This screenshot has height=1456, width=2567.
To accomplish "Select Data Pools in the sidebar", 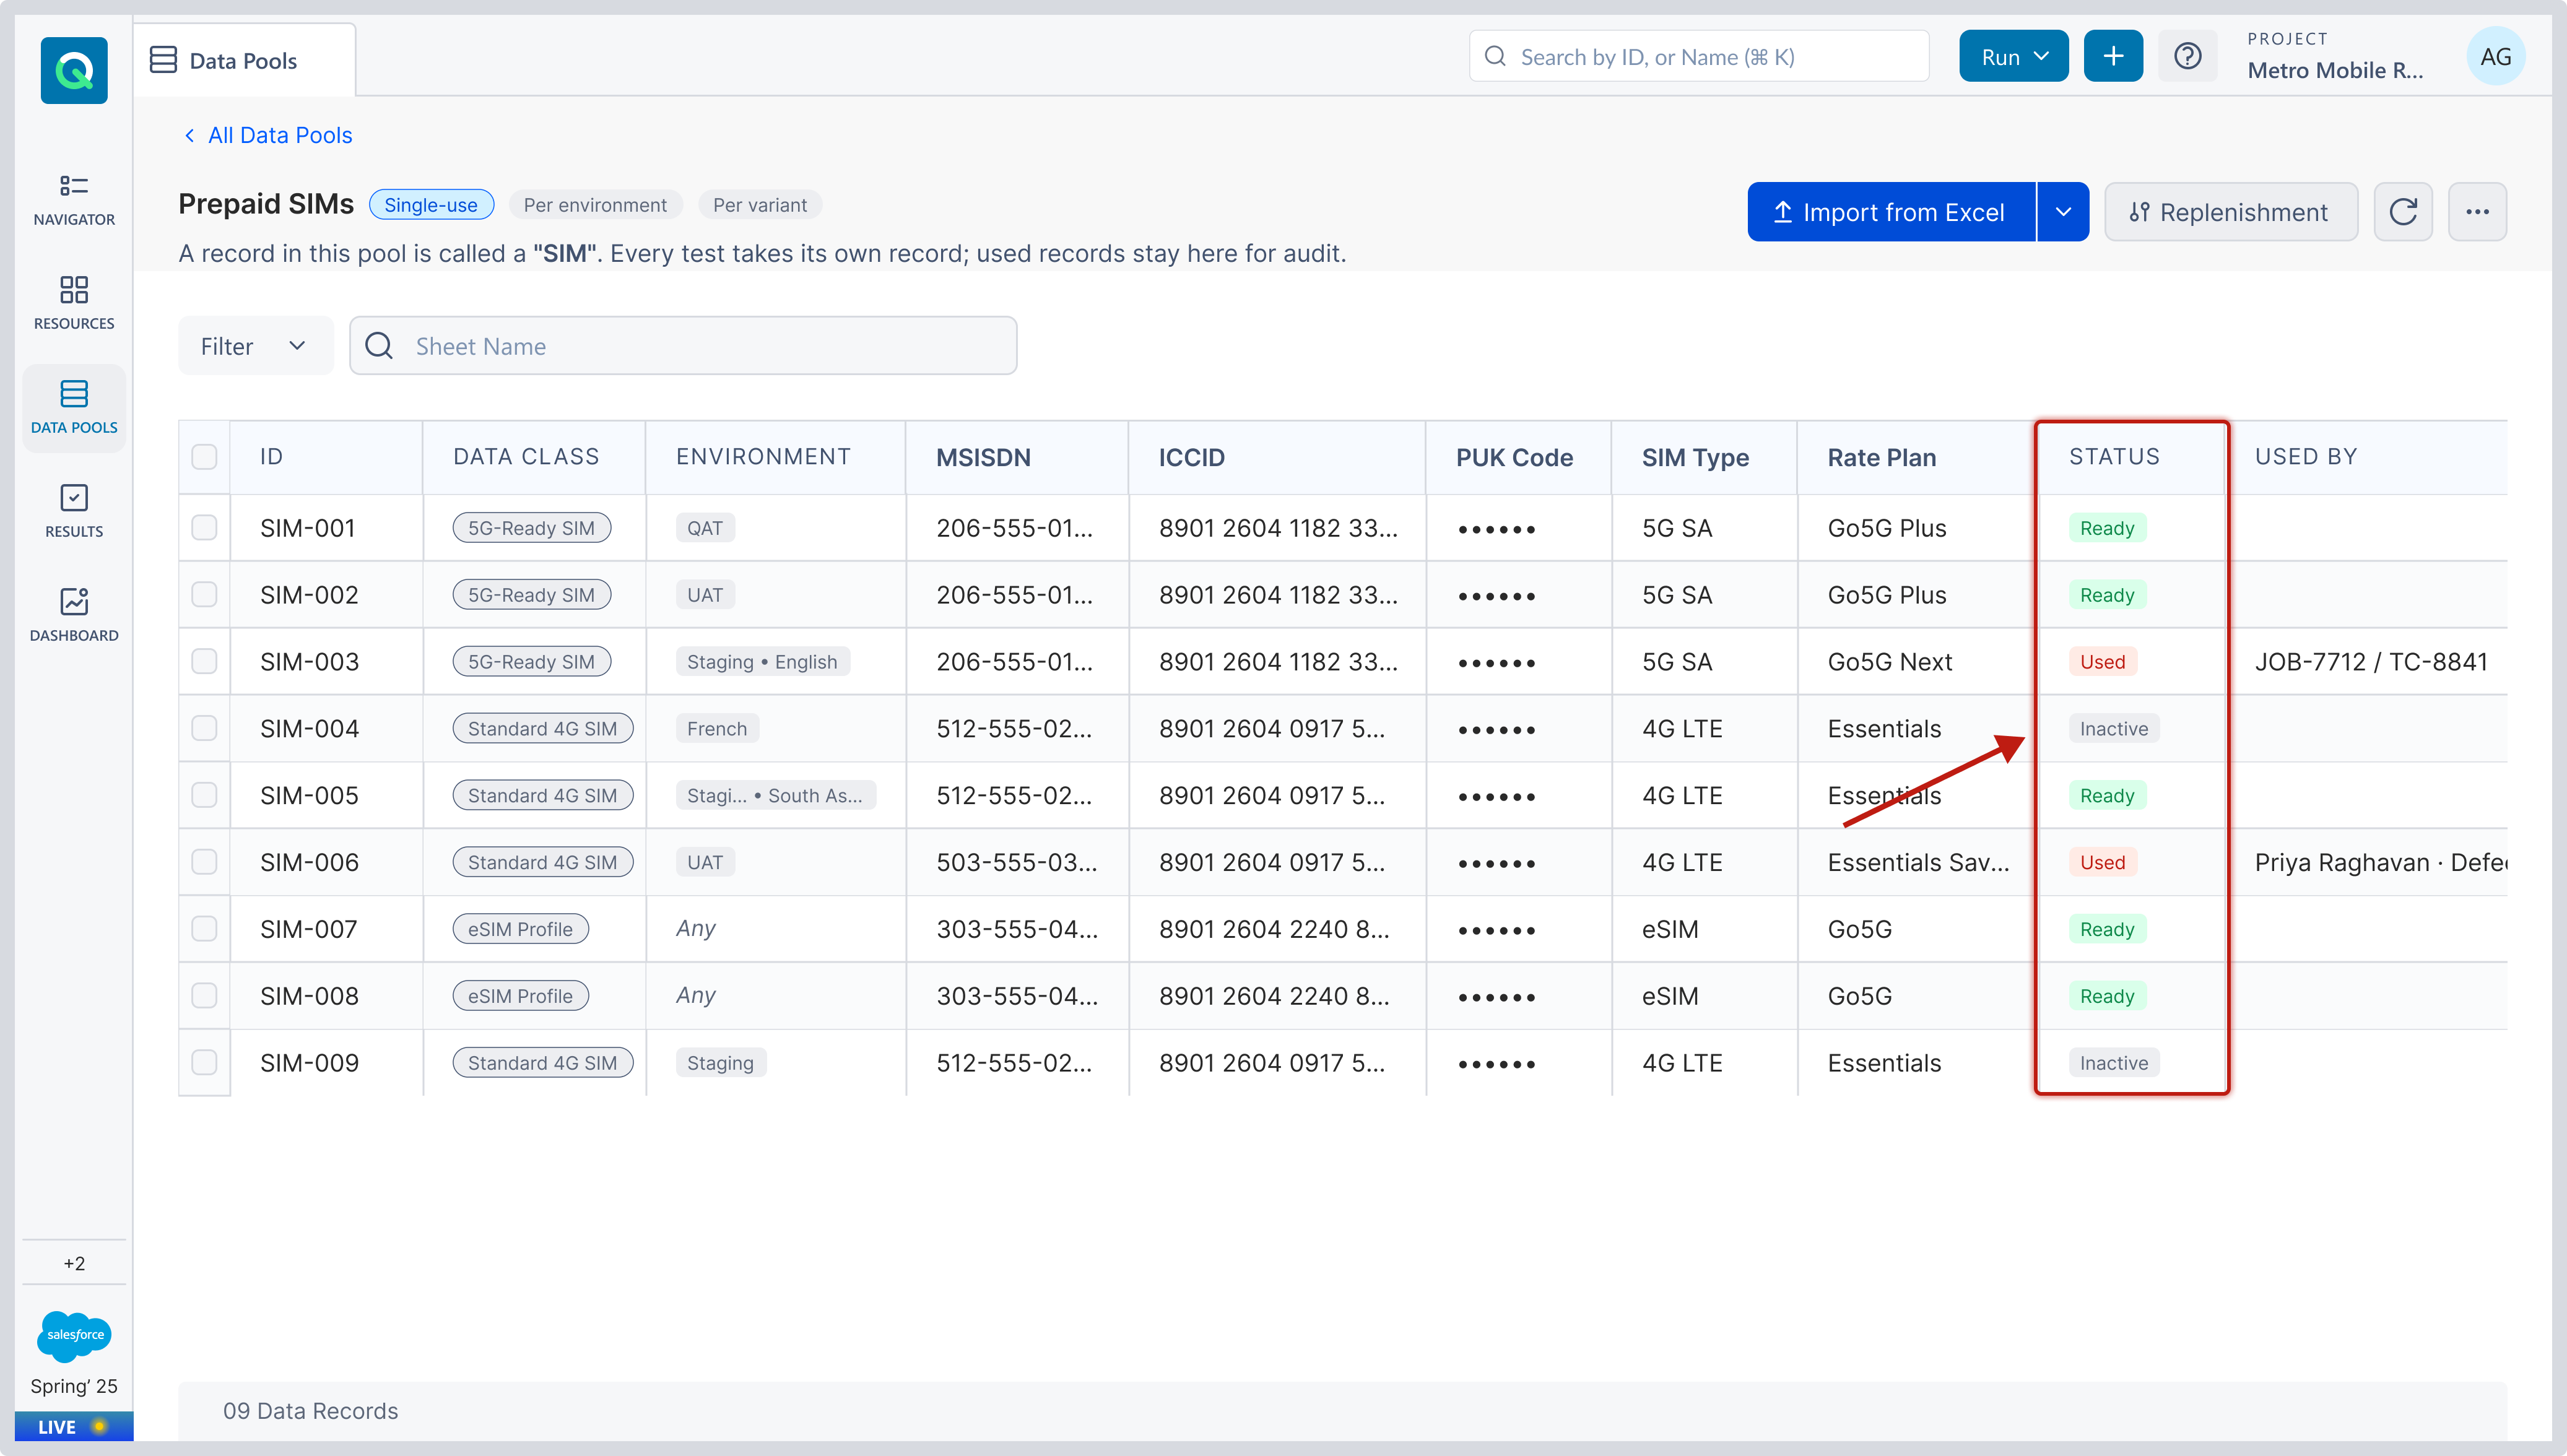I will [x=74, y=407].
